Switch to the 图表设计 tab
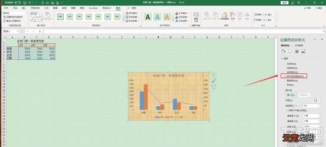Screen dimensions: 326x147 tap(107, 8)
